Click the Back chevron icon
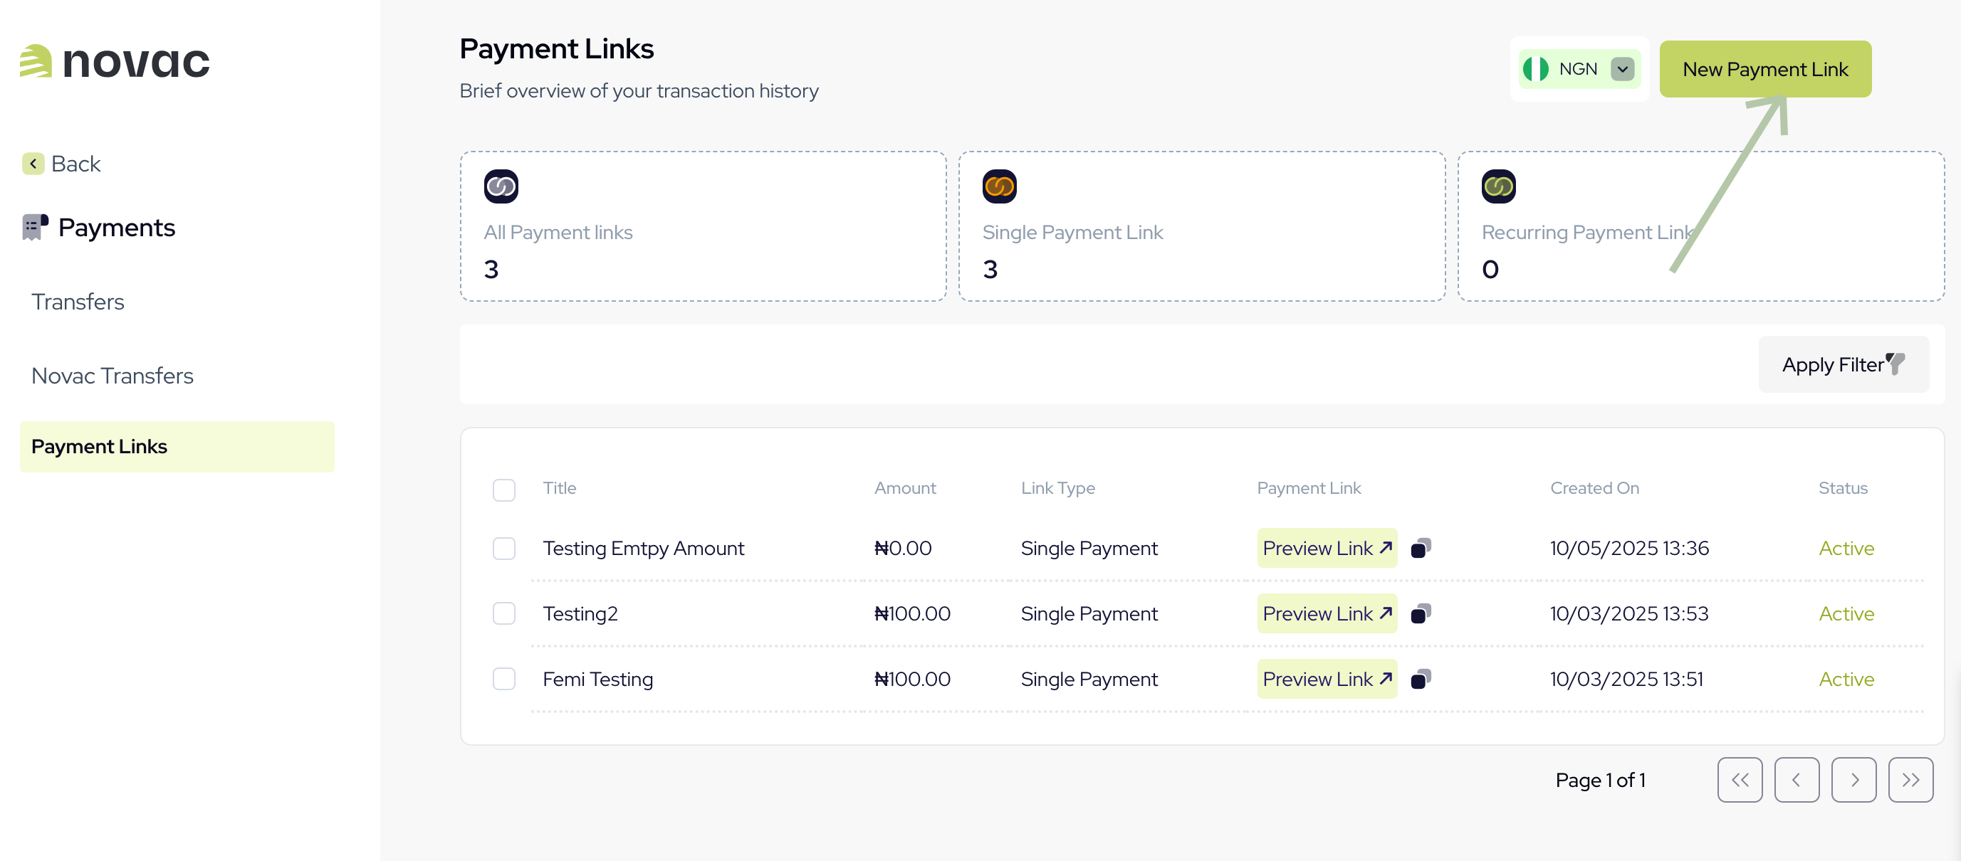This screenshot has height=861, width=1961. pyautogui.click(x=33, y=164)
